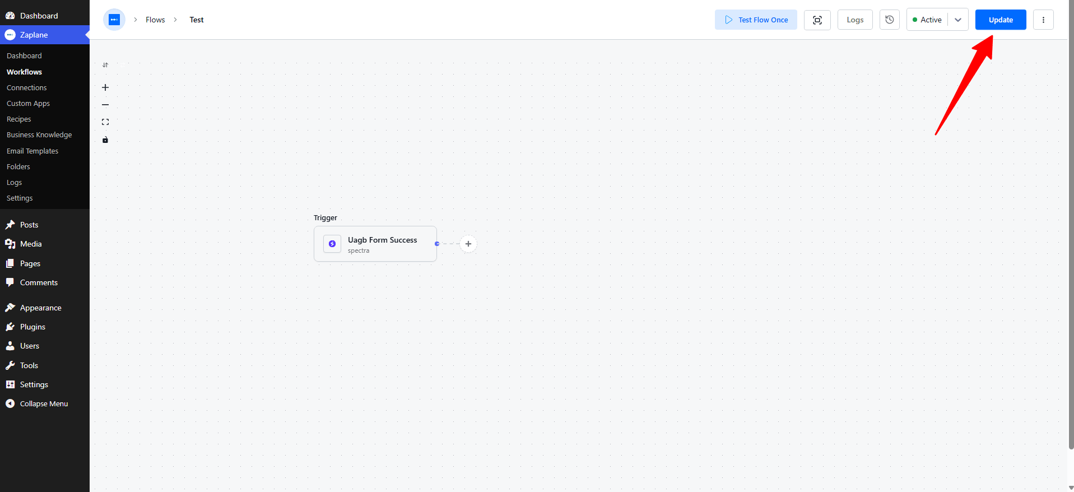Open Business Knowledge submenu item
Screen dimensions: 1074x492
[x=39, y=134]
